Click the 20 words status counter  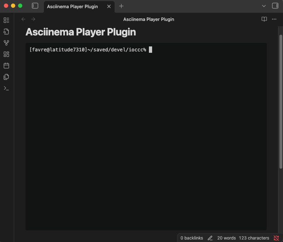tap(226, 238)
